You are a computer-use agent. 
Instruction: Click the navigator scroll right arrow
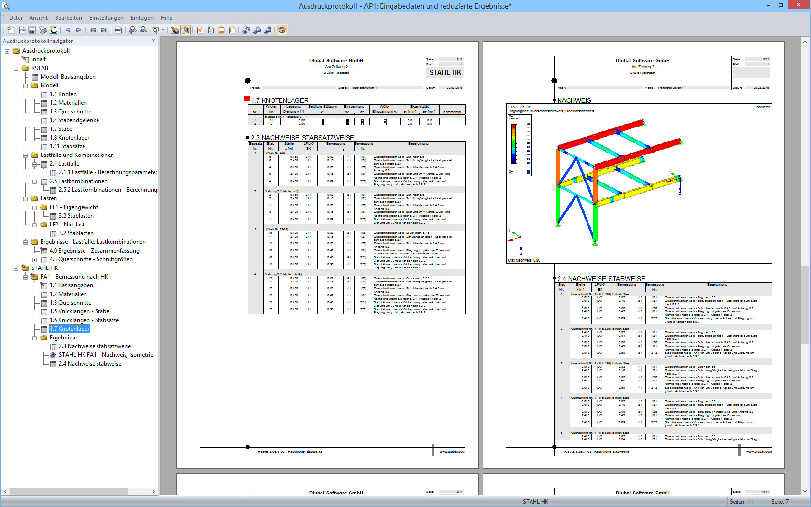click(x=154, y=491)
